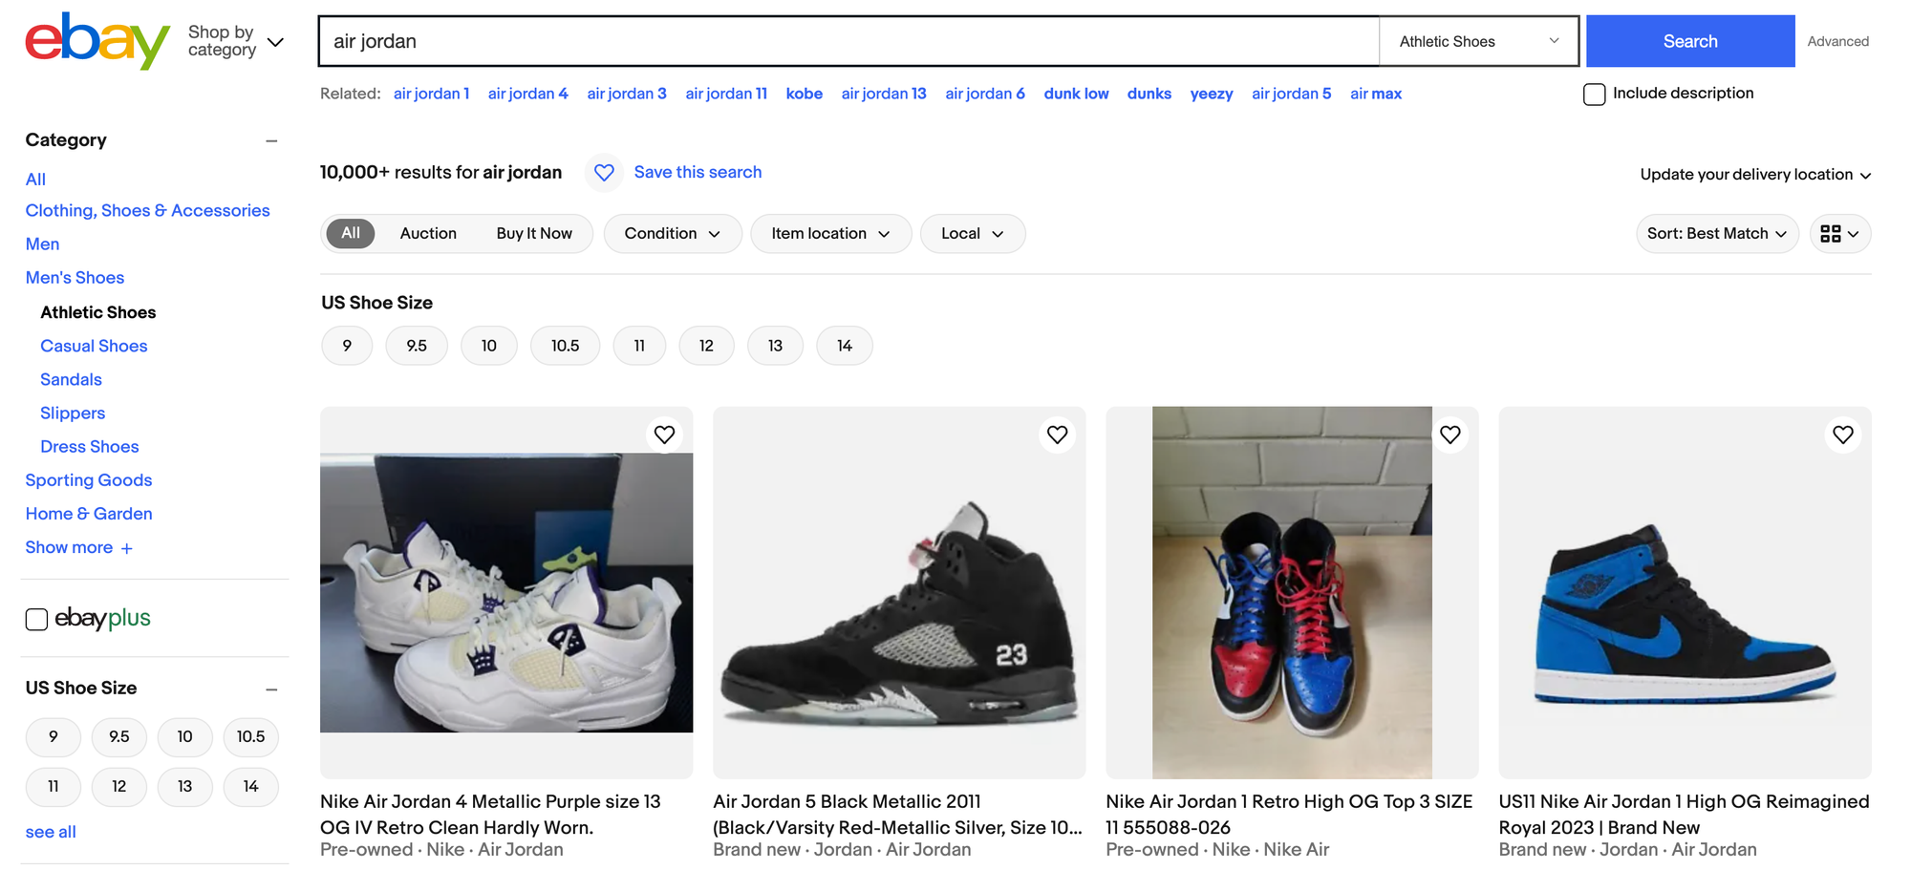Click into the air jordan search field
Image resolution: width=1911 pixels, height=870 pixels.
click(848, 41)
